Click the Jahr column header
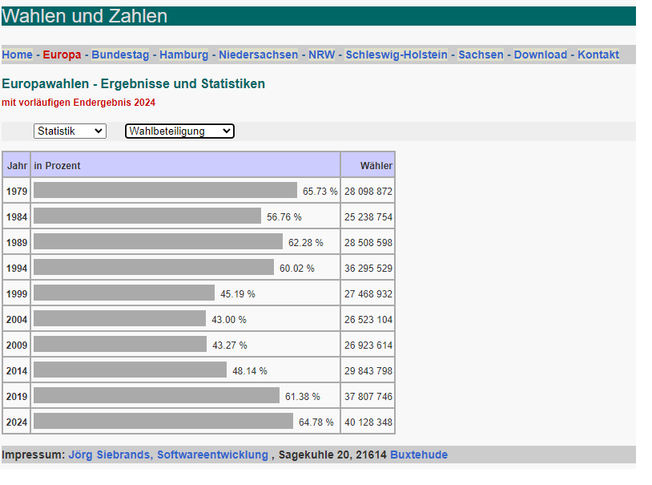Screen dimensions: 652x485 [17, 165]
